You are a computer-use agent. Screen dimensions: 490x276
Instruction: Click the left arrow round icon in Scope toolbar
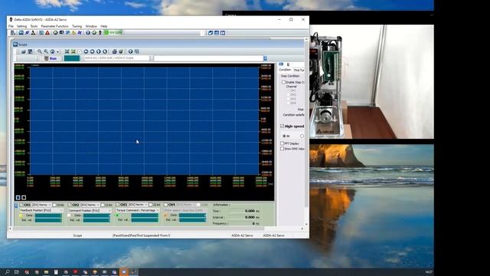[x=86, y=51]
